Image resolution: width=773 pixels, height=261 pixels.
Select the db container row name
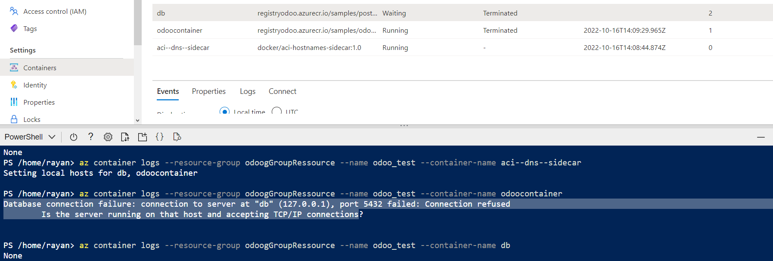(161, 13)
